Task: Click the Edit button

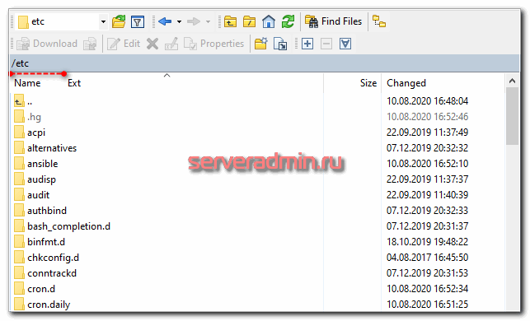Action: click(124, 44)
